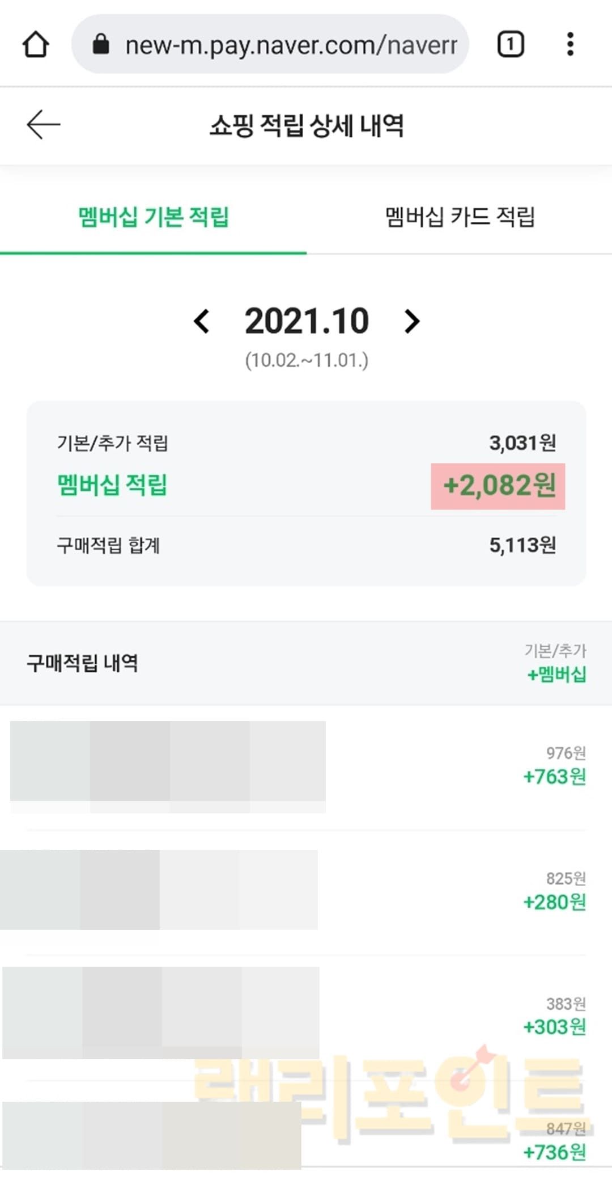
Task: Go back using the arrow icon
Action: tap(43, 125)
